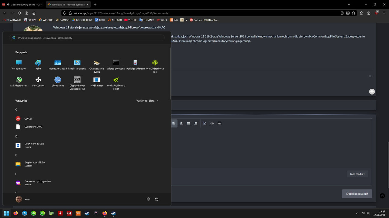This screenshot has height=218, width=389.
Task: Open the ALLEGRO bookmark
Action: [x=115, y=20]
